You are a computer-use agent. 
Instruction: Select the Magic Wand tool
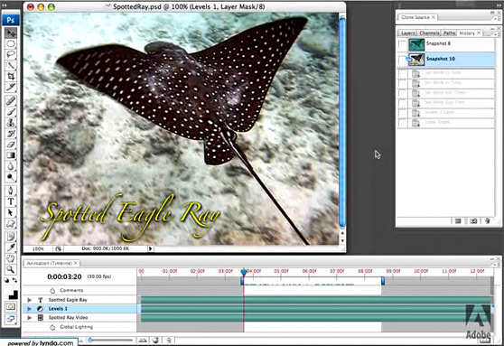[x=11, y=65]
